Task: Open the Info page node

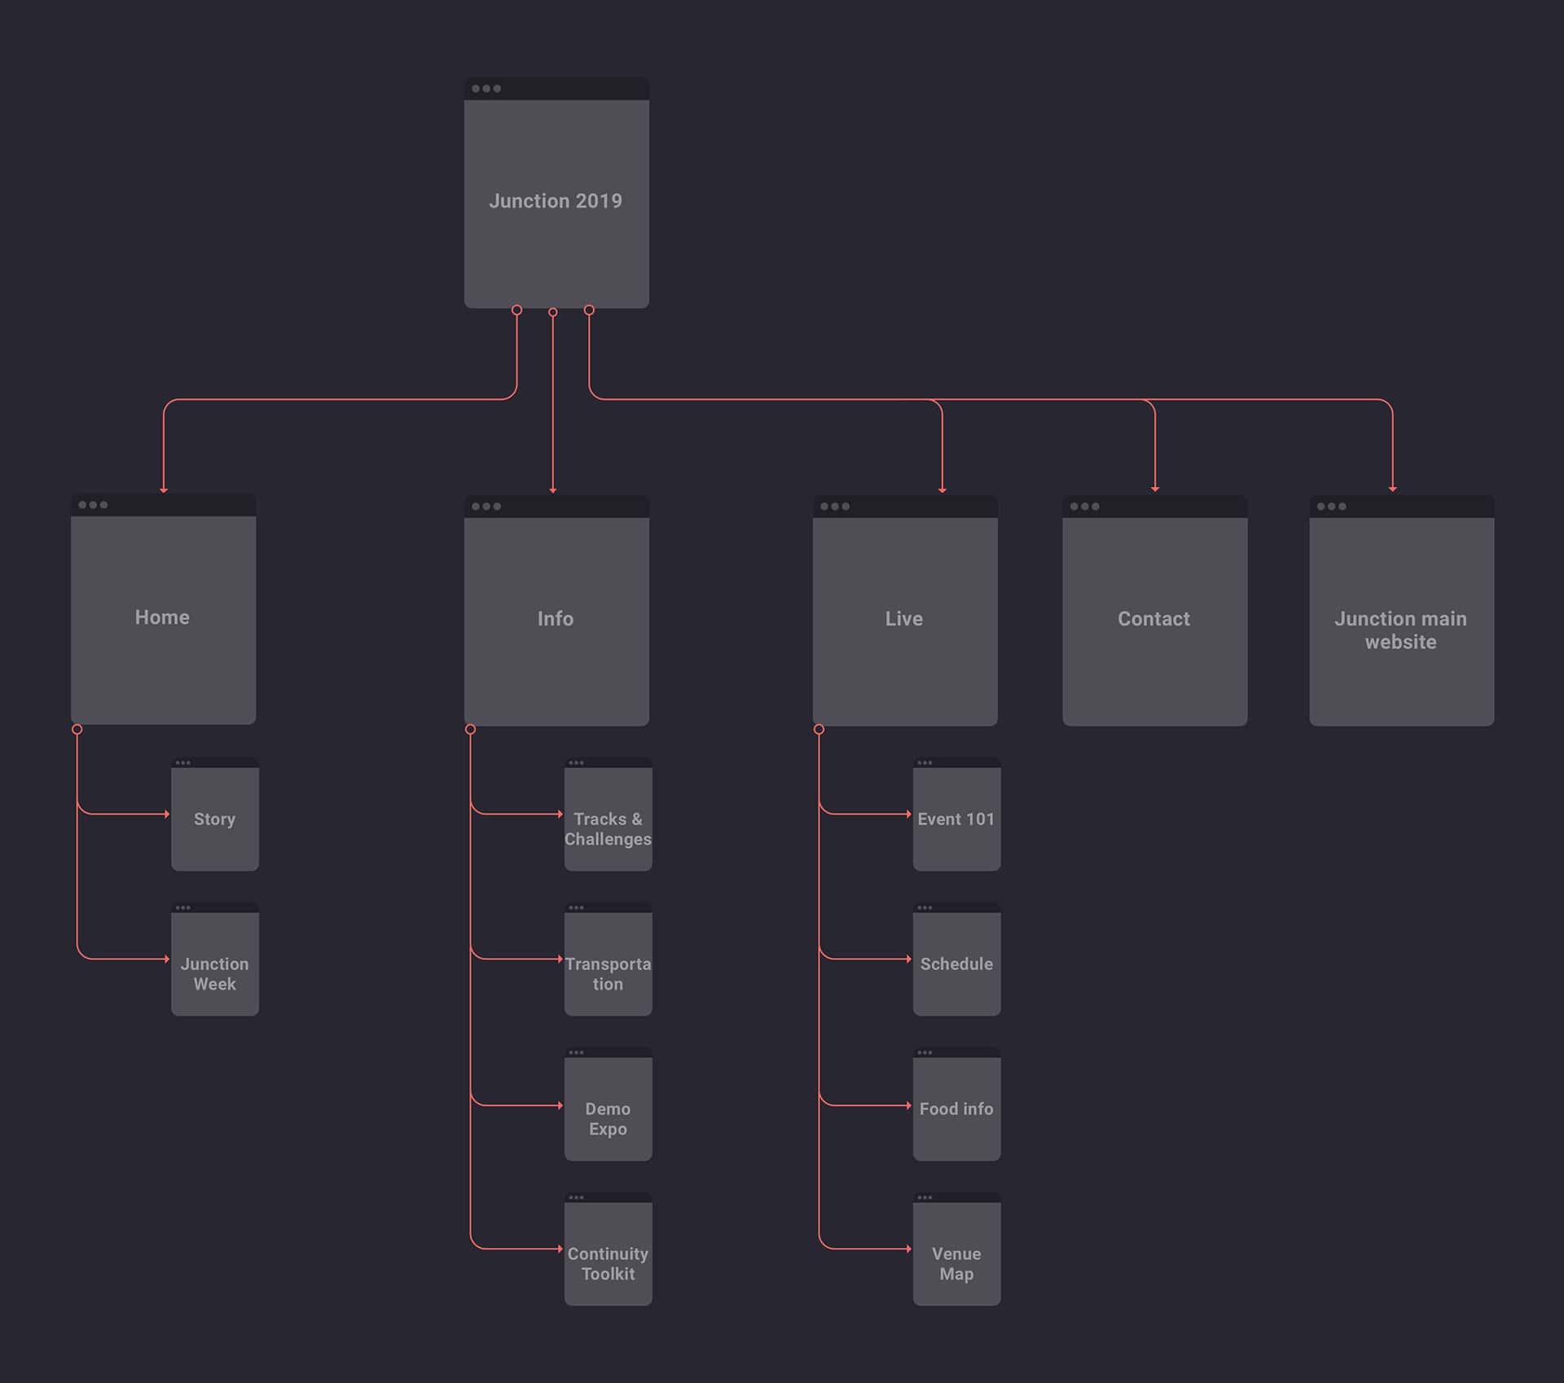Action: (x=556, y=619)
